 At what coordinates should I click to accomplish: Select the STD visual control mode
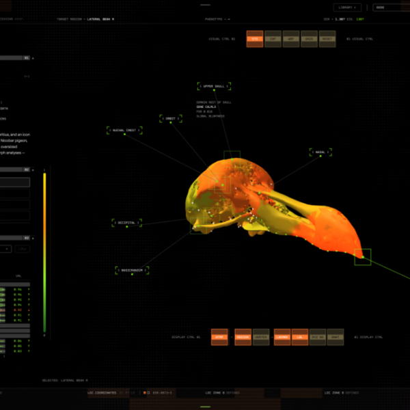[255, 39]
